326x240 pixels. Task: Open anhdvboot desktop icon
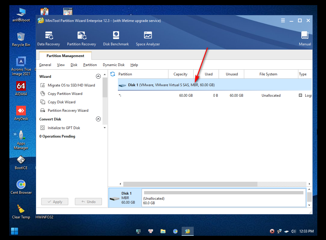click(x=21, y=15)
